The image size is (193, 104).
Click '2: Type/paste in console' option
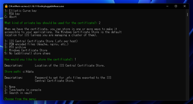[x=23, y=90]
